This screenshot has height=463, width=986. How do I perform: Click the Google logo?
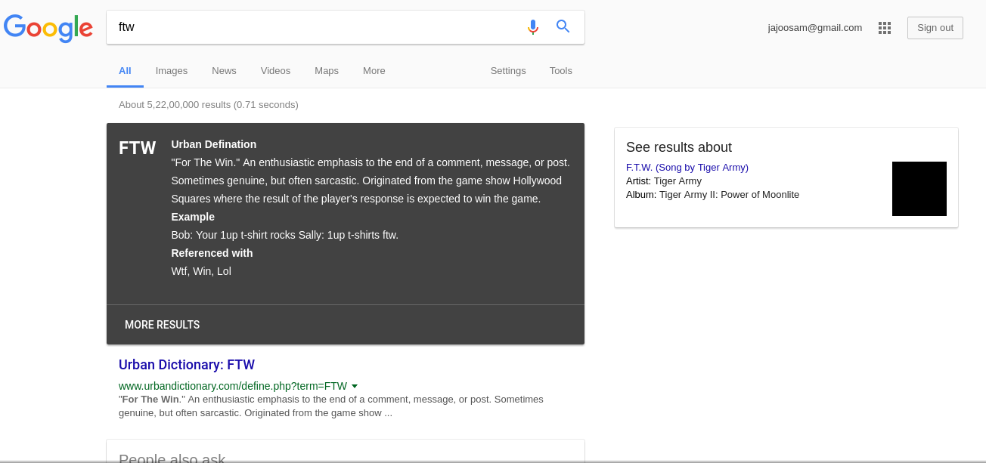(x=48, y=27)
